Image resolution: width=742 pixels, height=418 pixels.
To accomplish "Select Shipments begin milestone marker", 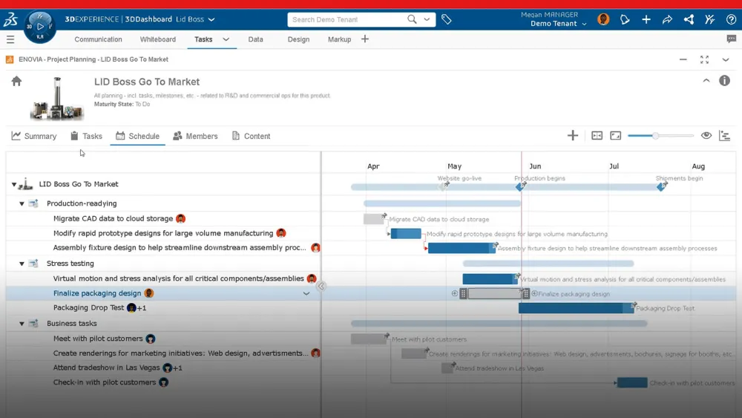I will coord(661,187).
